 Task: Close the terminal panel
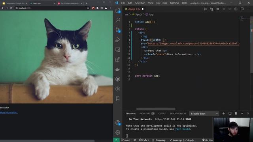[x=248, y=114]
